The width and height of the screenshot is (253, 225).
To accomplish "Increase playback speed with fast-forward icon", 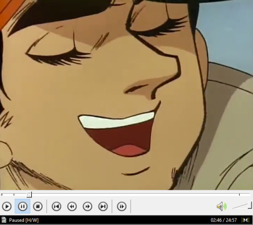I will tap(88, 206).
